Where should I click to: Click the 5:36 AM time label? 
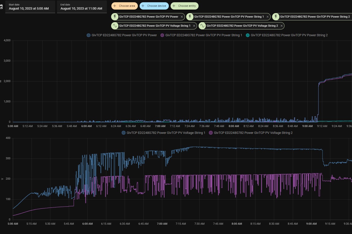click(57, 126)
